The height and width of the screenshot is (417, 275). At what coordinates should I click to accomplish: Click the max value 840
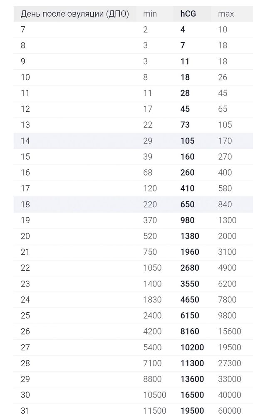(225, 204)
